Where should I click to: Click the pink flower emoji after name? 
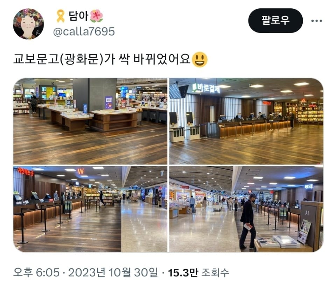[x=97, y=16]
